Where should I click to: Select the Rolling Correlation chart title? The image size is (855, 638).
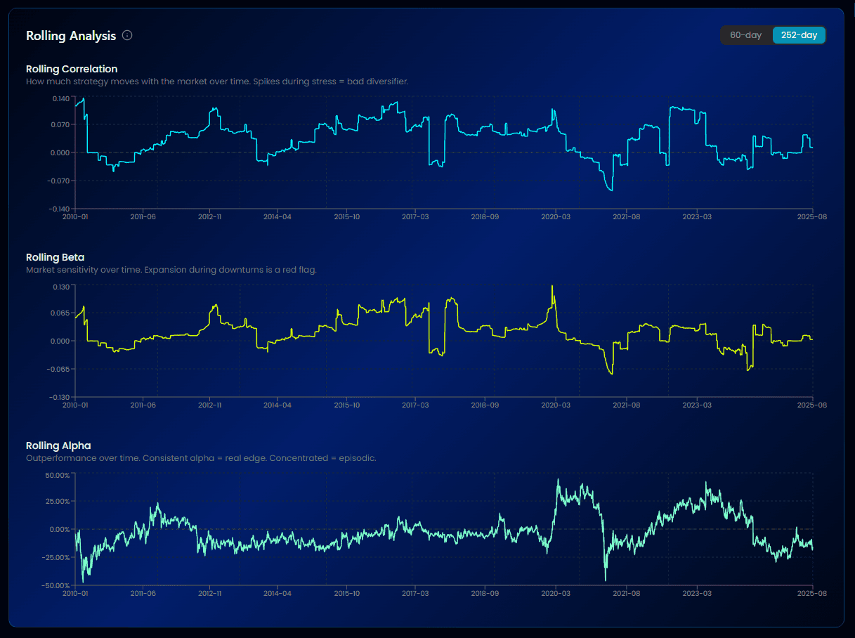pos(70,69)
